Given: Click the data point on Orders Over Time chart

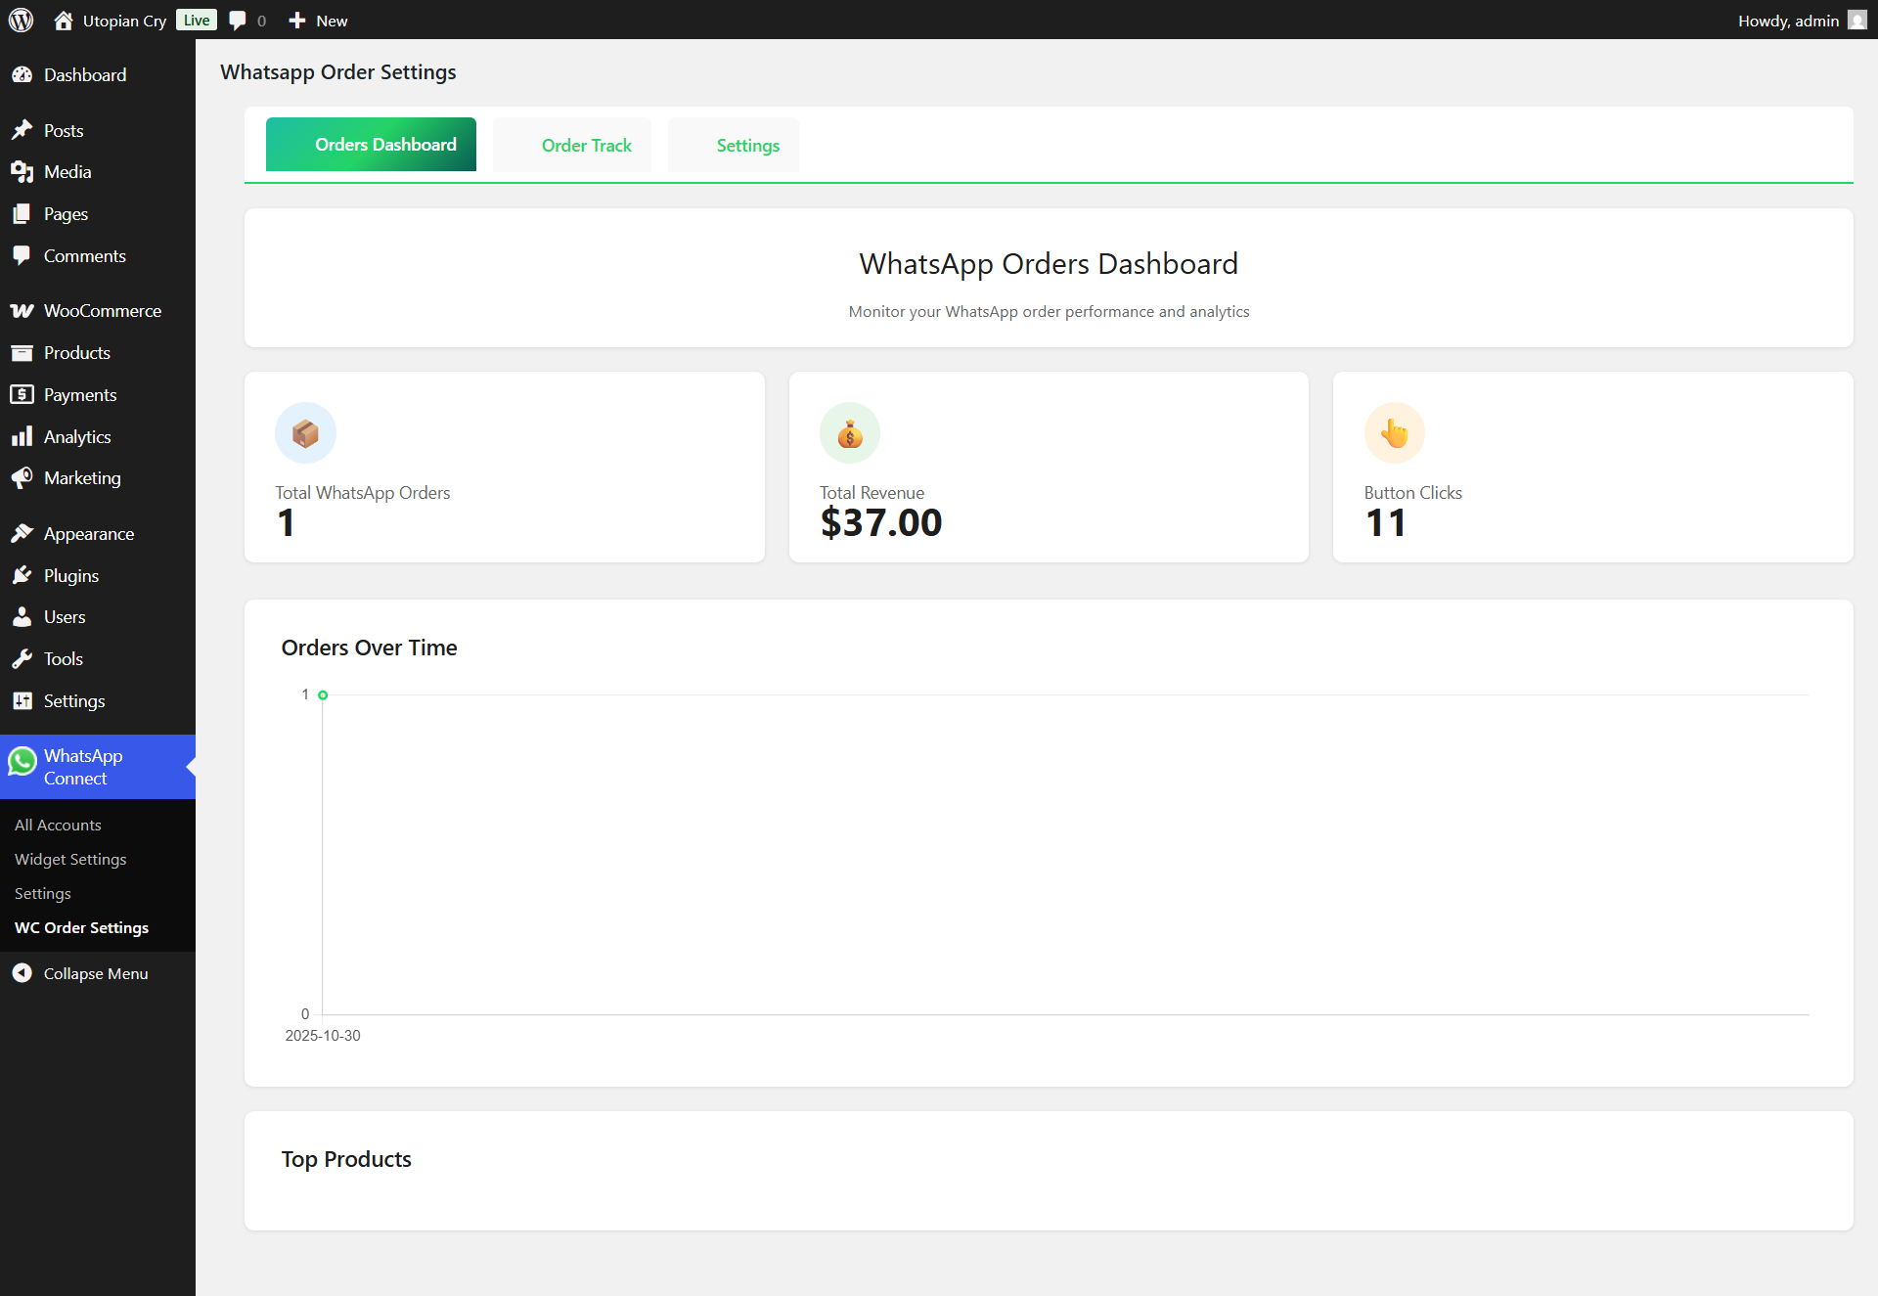Looking at the screenshot, I should point(324,694).
